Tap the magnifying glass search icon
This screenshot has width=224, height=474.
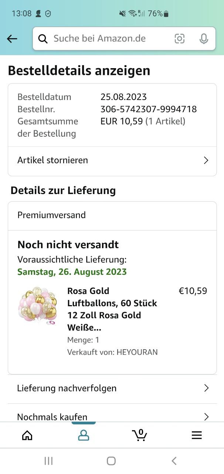(x=43, y=39)
